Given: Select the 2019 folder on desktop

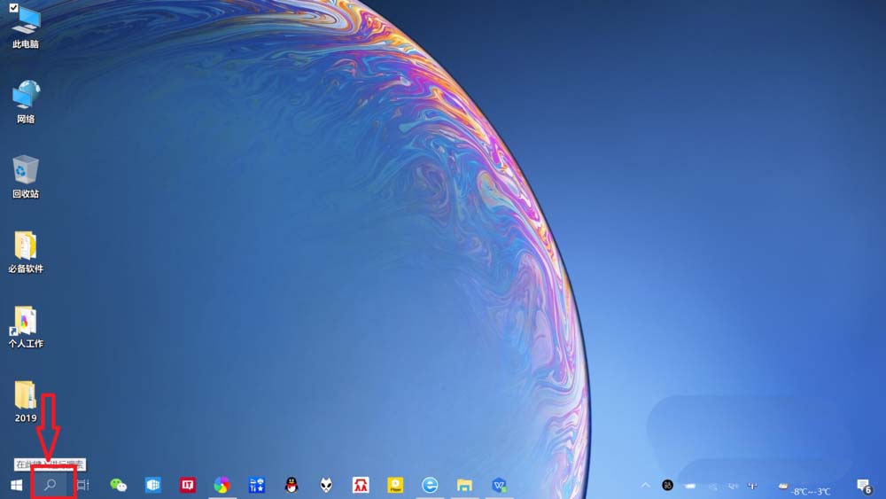Looking at the screenshot, I should (x=26, y=402).
